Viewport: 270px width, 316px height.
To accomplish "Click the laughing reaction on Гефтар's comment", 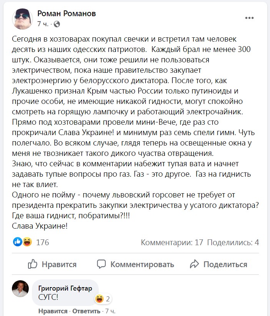I will [x=100, y=299].
